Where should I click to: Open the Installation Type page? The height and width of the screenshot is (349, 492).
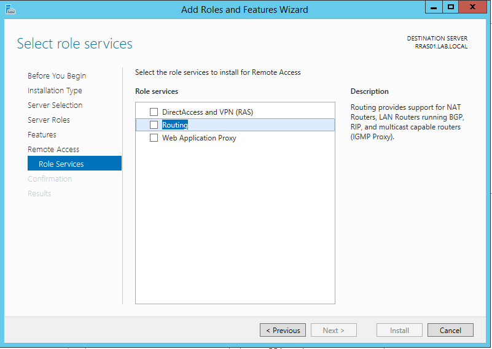point(55,91)
